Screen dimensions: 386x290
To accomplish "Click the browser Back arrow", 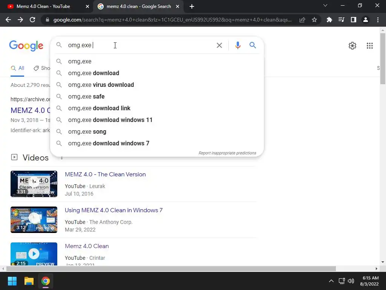I will tap(8, 20).
